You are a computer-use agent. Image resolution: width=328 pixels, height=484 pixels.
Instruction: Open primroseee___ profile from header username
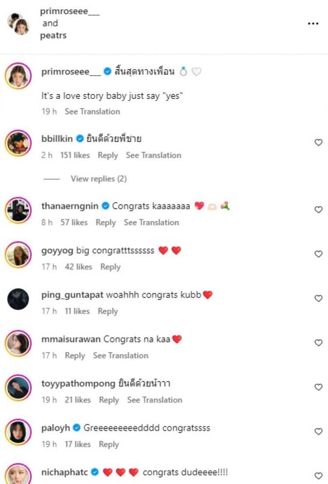pyautogui.click(x=70, y=13)
